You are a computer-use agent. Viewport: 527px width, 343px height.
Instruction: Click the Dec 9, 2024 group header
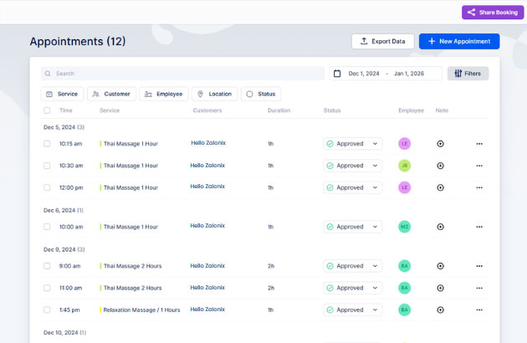click(x=64, y=249)
